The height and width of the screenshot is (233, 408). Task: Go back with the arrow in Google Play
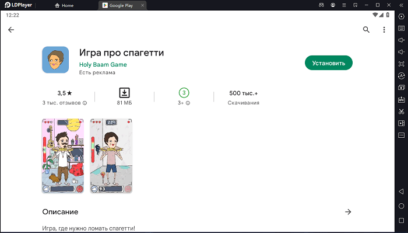pos(11,30)
